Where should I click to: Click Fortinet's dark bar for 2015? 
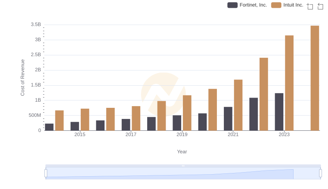[x=75, y=126]
